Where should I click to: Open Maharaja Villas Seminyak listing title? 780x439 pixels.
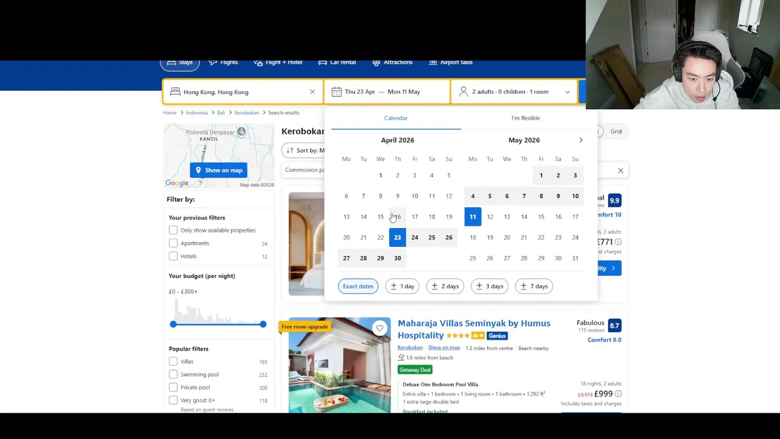[x=474, y=329]
